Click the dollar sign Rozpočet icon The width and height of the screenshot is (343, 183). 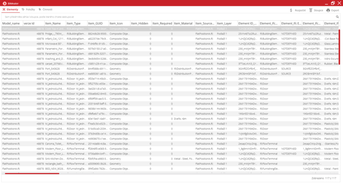tap(291, 10)
